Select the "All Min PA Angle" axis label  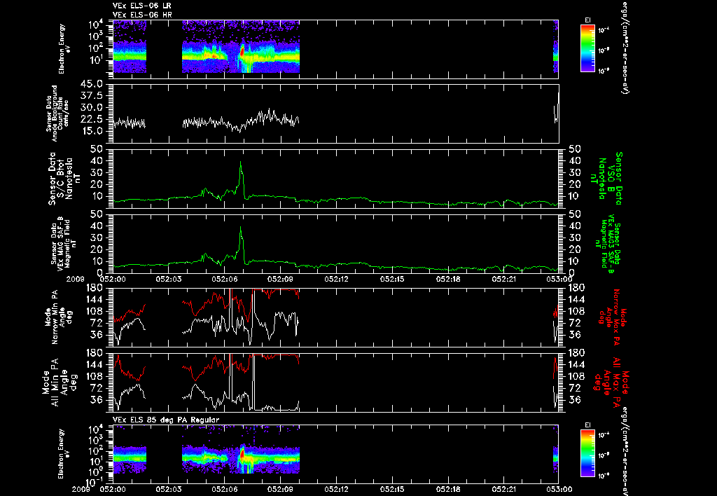point(60,382)
